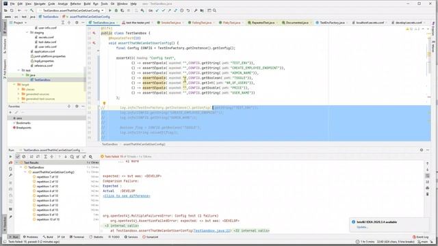Click the Favorites panel gear icon
Image resolution: width=438 pixels, height=246 pixels.
(x=77, y=107)
